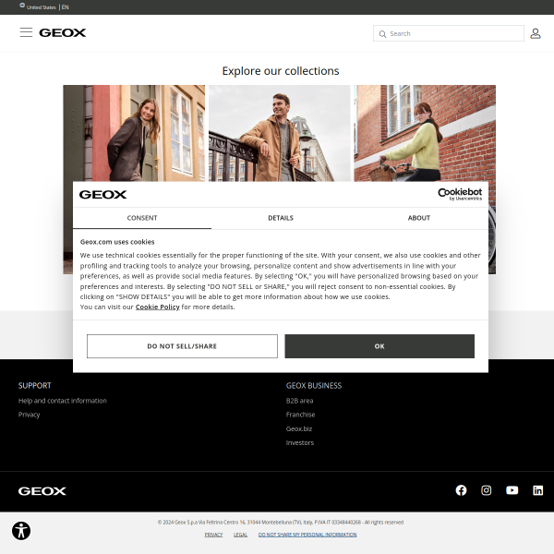Open Geox Instagram page
Image resolution: width=554 pixels, height=554 pixels.
487,490
